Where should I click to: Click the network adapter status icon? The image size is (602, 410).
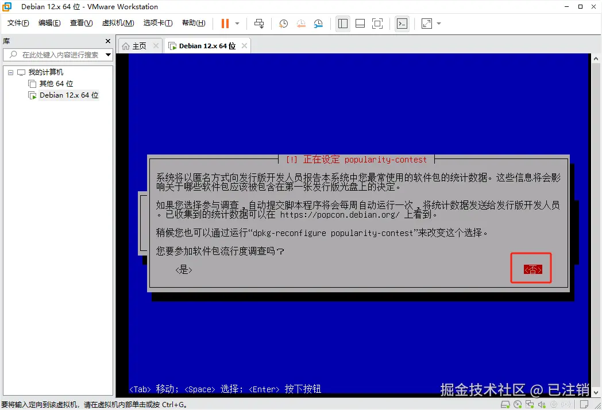(530, 404)
